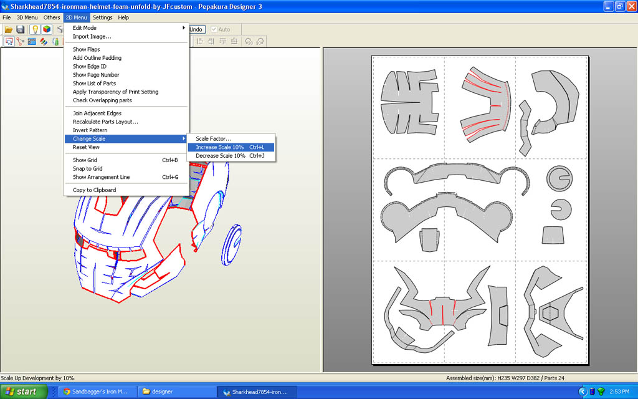Open the File menu
Viewport: 638px width, 399px height.
(6, 17)
